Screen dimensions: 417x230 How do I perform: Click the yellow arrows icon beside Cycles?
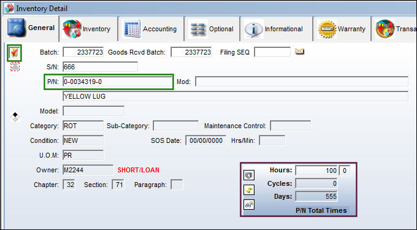pyautogui.click(x=249, y=190)
